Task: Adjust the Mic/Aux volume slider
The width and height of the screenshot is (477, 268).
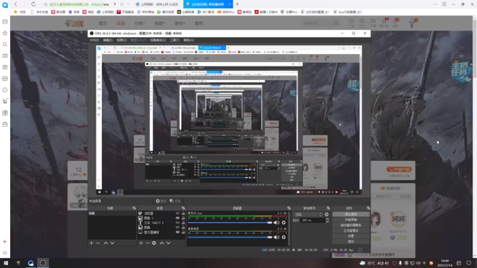Action: point(230,223)
